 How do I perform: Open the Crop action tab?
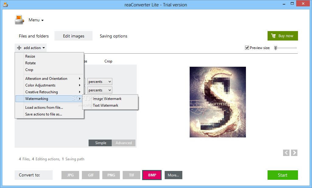[x=108, y=61]
